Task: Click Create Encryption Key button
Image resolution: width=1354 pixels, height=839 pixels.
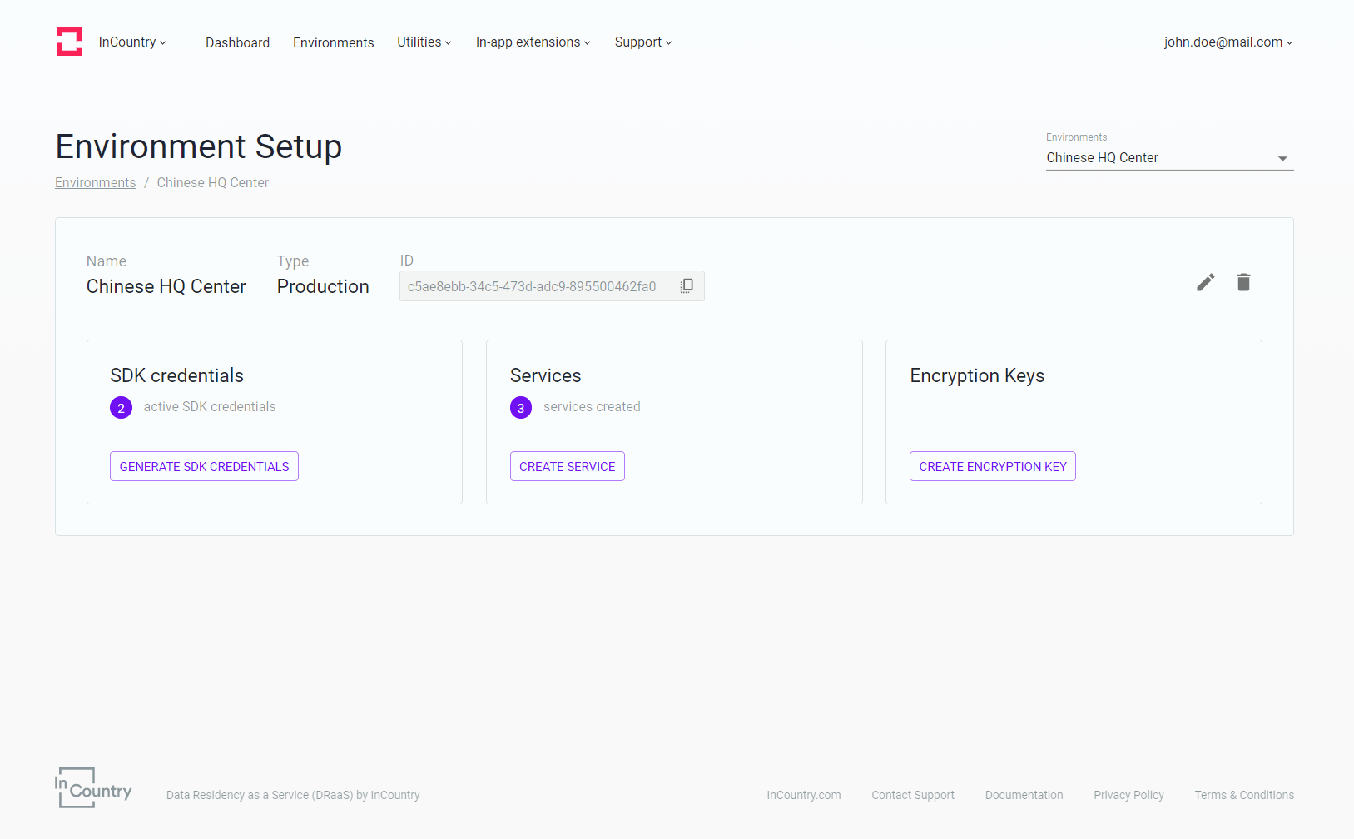Action: pos(992,466)
